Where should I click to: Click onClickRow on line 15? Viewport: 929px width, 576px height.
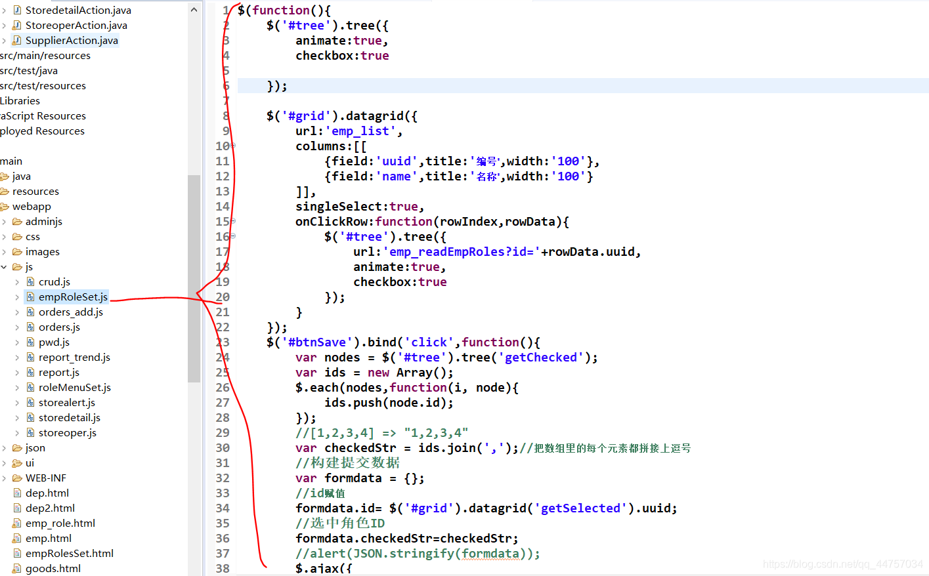tap(332, 221)
